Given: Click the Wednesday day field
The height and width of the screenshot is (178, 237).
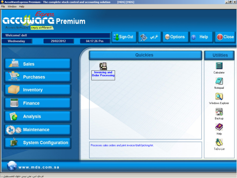Looking at the screenshot, I should click(17, 41).
